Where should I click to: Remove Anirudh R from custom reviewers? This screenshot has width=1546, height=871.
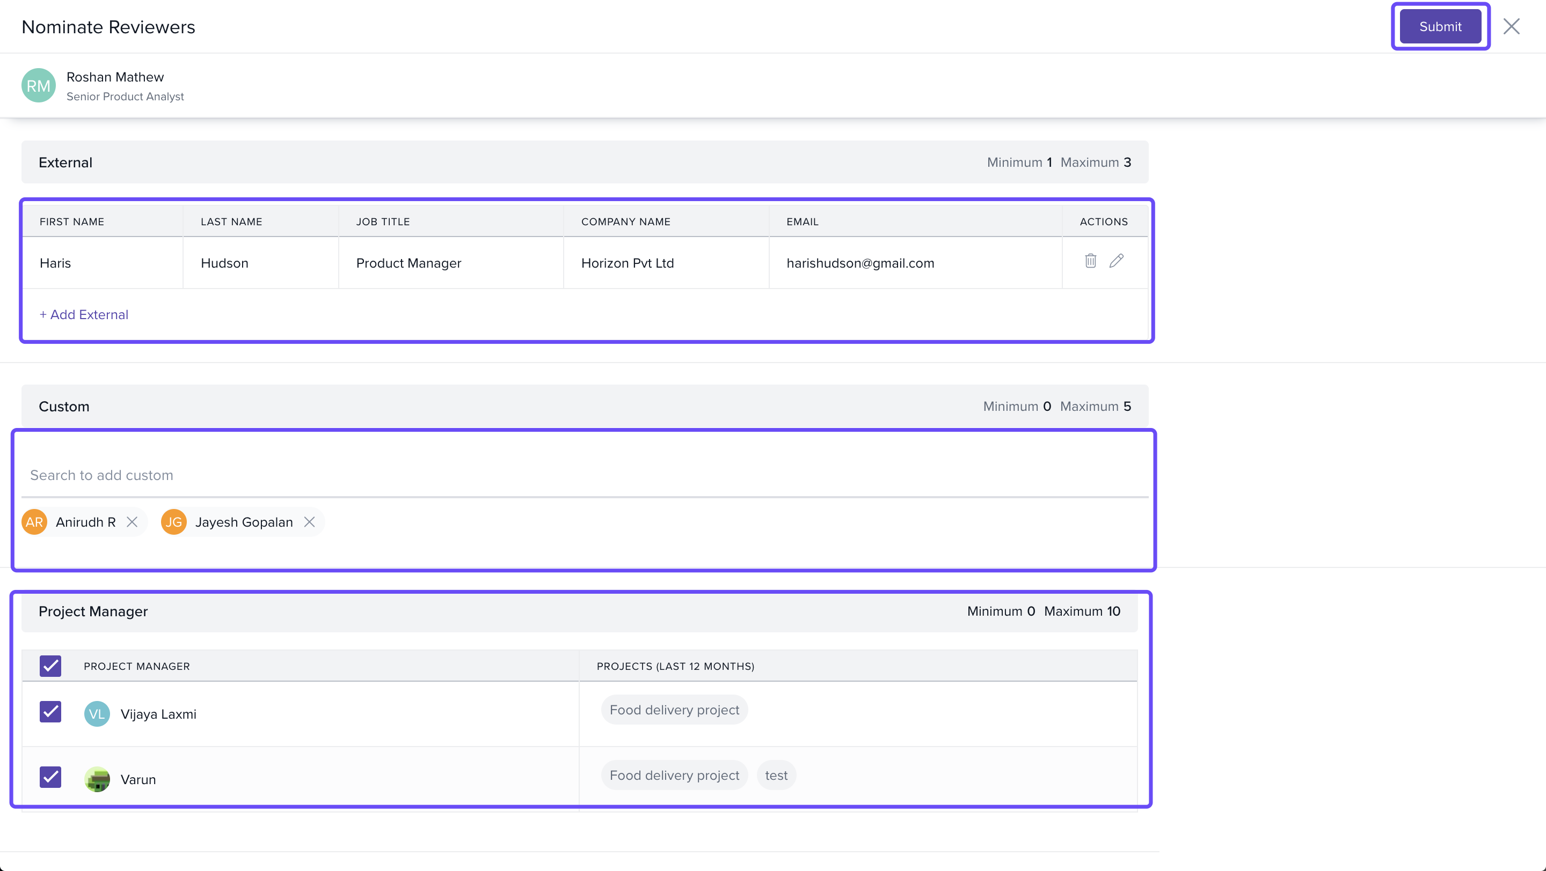pos(132,522)
